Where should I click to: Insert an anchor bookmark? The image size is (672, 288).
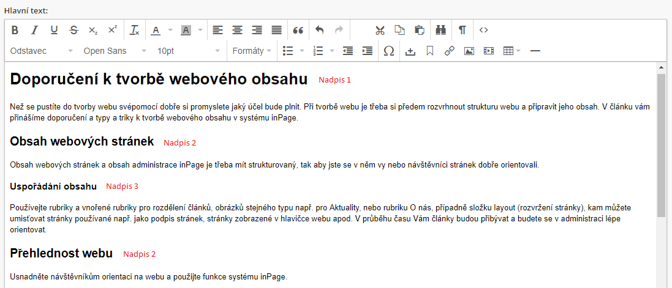(430, 51)
